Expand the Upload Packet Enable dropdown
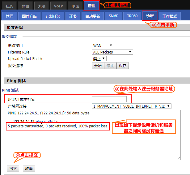Image resolution: width=190 pixels, height=175 pixels. tap(99, 58)
